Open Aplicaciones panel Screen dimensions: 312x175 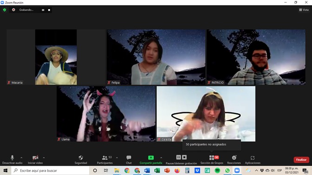(x=253, y=160)
